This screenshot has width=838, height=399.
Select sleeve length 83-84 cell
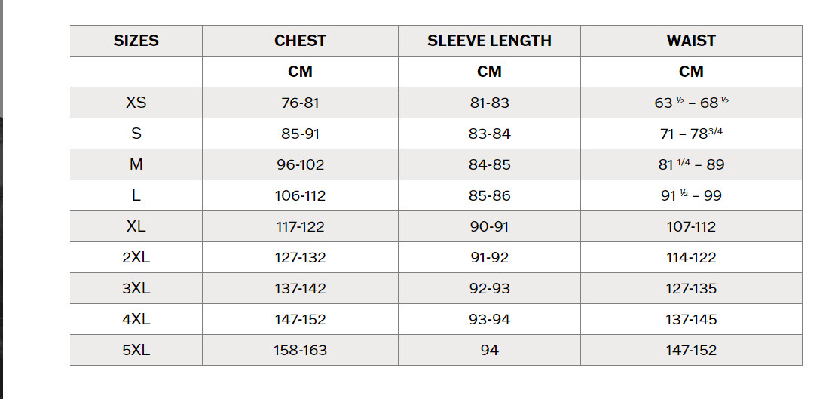tap(489, 134)
